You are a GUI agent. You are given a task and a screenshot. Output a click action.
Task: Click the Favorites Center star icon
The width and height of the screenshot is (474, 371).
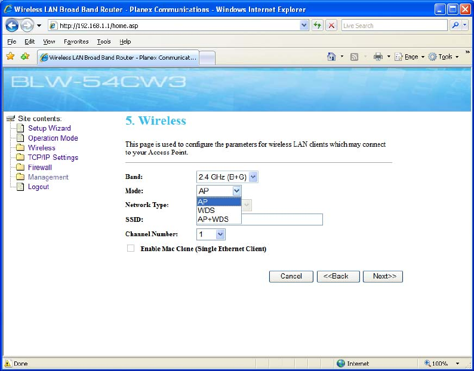tap(10, 56)
